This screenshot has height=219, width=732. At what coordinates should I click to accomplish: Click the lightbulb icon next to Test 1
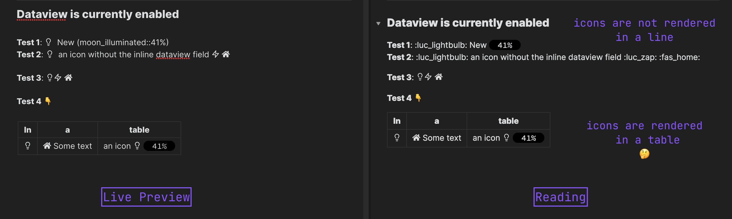[x=48, y=42]
